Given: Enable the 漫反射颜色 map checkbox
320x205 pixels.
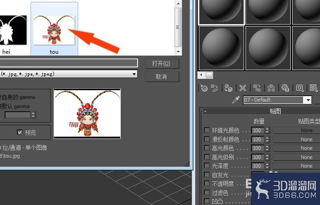Looking at the screenshot, I should [x=207, y=139].
